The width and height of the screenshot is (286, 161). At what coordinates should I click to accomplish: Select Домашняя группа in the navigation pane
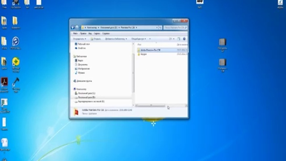pos(82,81)
